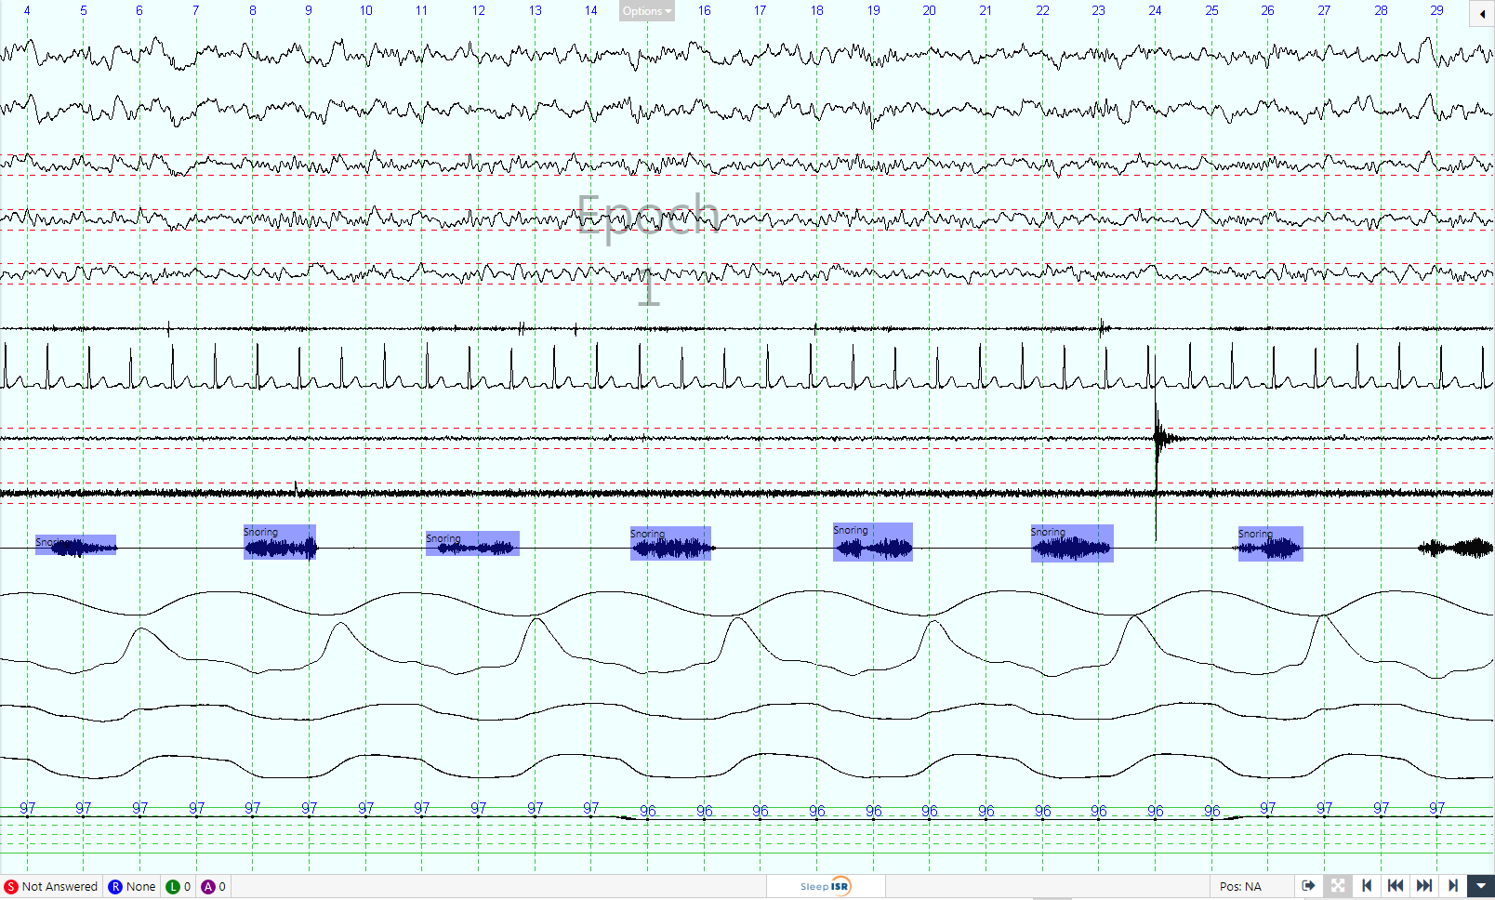Click the green L counter icon
The height and width of the screenshot is (900, 1495).
click(173, 887)
